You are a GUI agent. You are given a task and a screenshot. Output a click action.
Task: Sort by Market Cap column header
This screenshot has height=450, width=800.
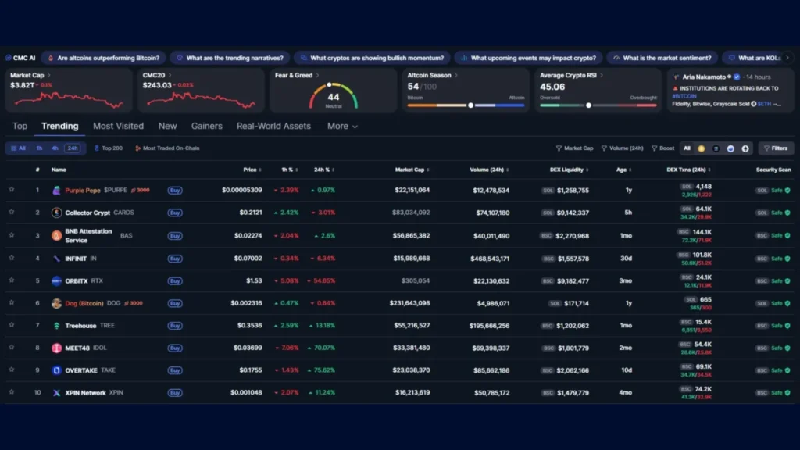(x=412, y=170)
